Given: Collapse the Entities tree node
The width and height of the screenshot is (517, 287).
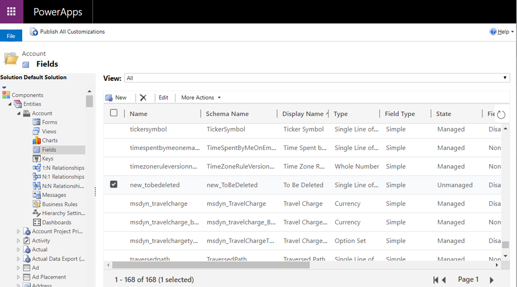Looking at the screenshot, I should tap(10, 104).
